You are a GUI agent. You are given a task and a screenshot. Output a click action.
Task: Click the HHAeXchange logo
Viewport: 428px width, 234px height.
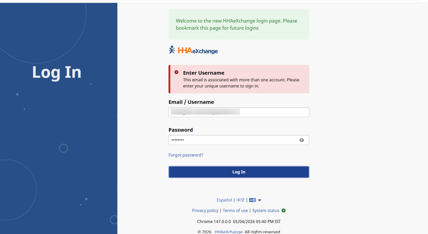point(193,50)
